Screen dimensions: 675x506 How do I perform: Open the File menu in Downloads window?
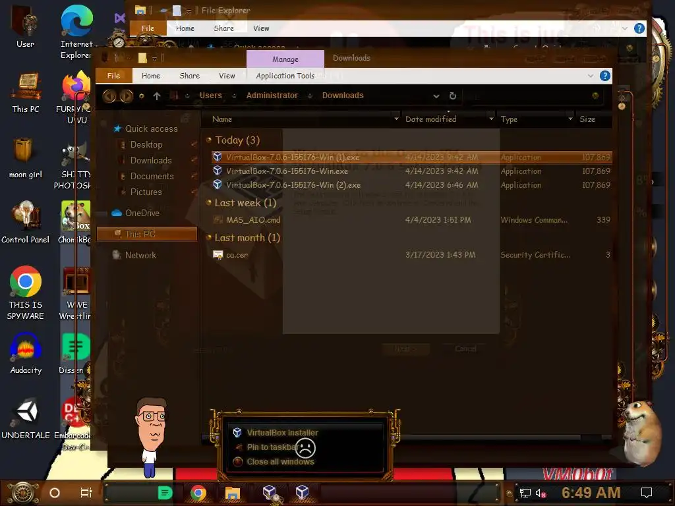[x=113, y=76]
